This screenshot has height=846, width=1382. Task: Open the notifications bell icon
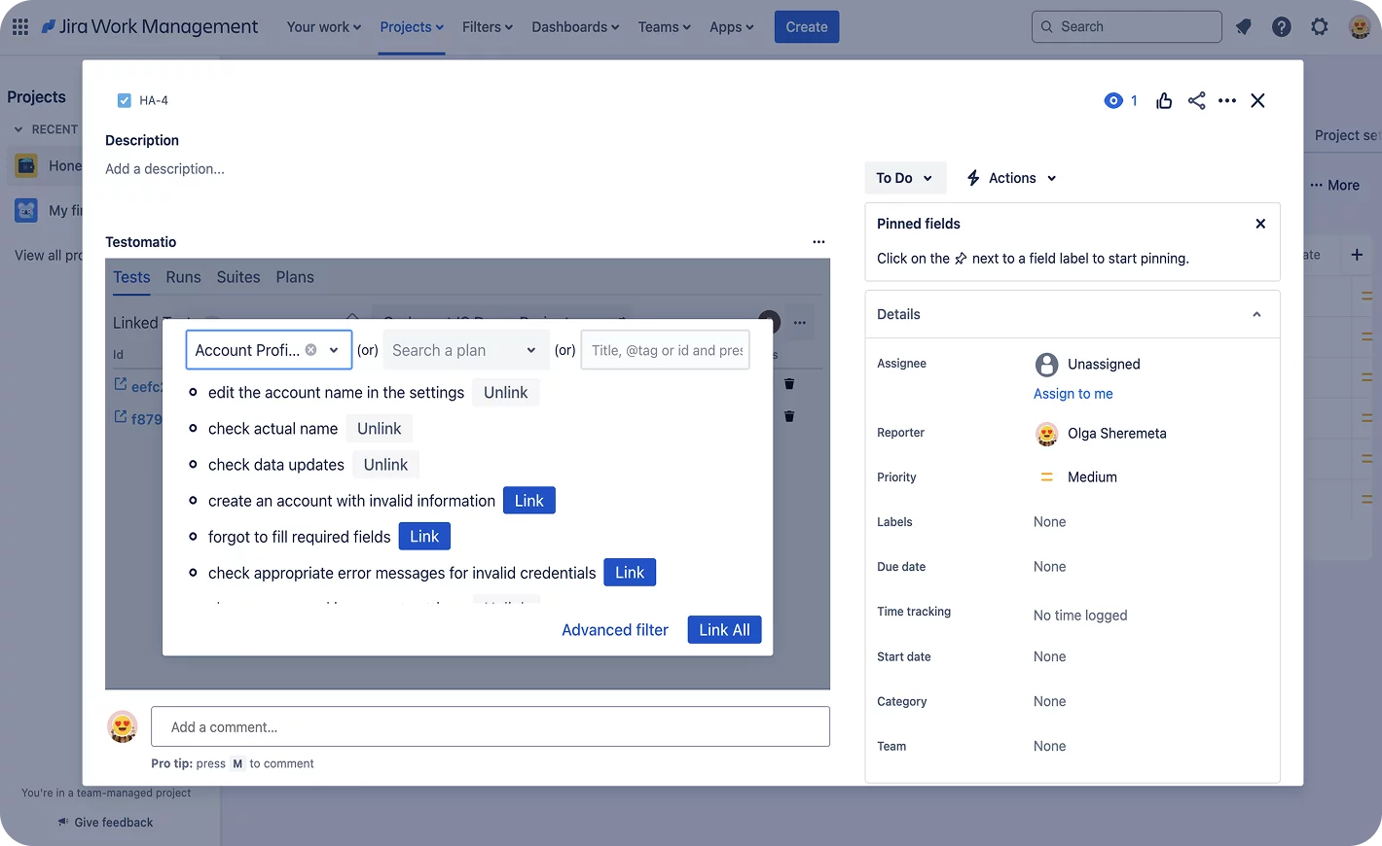click(1243, 27)
